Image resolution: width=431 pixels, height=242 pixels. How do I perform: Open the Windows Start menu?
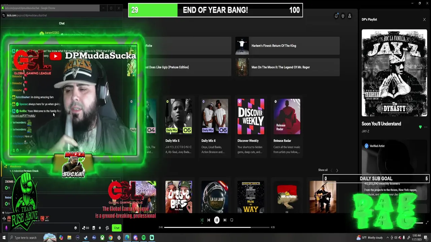4,238
